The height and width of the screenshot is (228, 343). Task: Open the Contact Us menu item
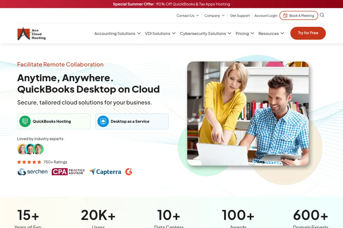[188, 15]
